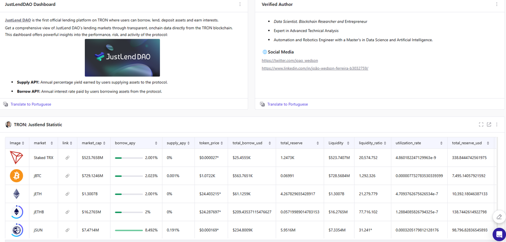Click the pencil edit floating button
Viewport: 506px width, 242px height.
499,217
